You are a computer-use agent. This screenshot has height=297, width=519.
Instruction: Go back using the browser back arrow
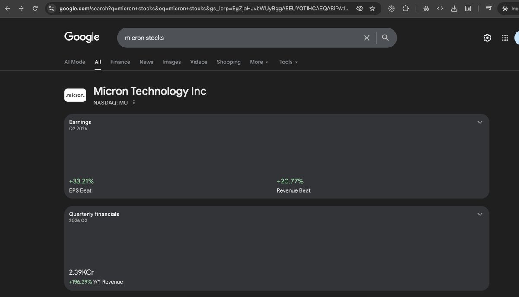7,9
